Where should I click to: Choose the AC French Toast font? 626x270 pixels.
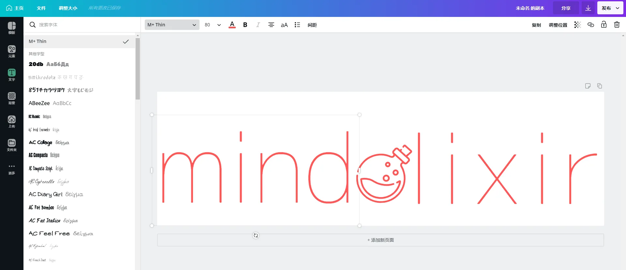79,260
